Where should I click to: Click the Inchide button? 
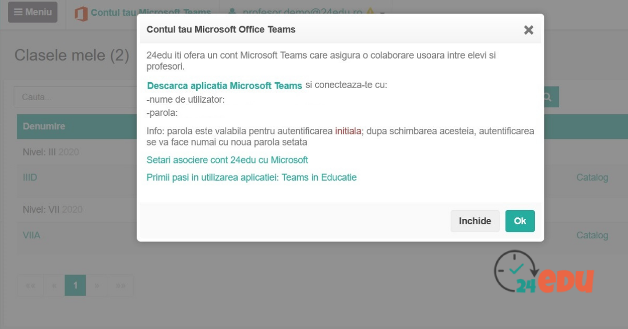pyautogui.click(x=475, y=221)
